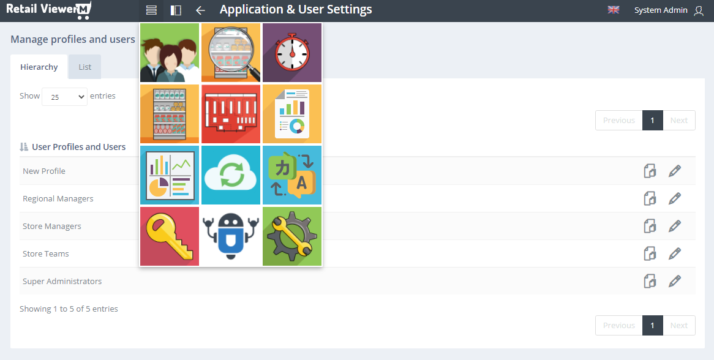Copy the Regional Managers profile

[650, 198]
